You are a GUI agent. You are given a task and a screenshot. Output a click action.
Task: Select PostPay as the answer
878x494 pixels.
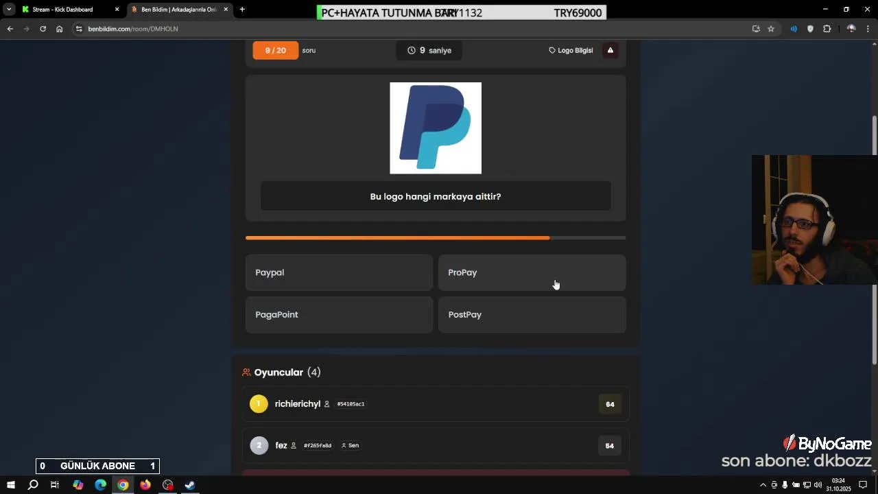tap(532, 315)
